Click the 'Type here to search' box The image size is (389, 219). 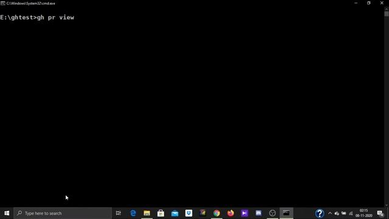(x=63, y=213)
